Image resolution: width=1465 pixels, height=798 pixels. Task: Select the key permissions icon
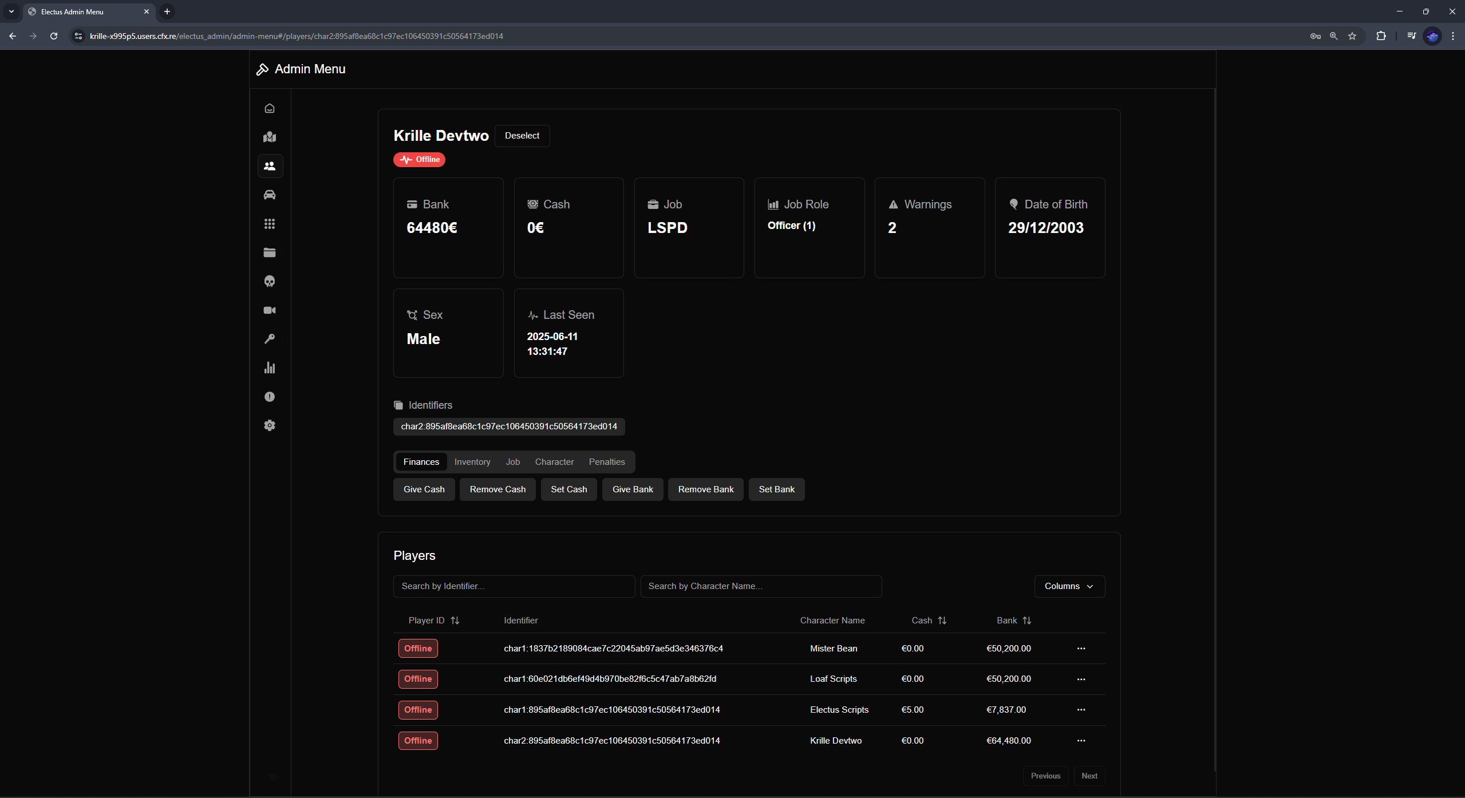pos(269,338)
